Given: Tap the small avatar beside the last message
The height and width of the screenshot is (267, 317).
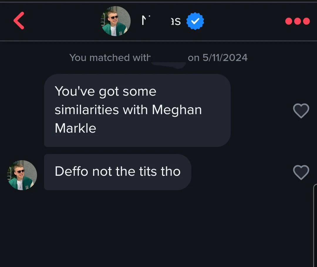Looking at the screenshot, I should coord(22,175).
